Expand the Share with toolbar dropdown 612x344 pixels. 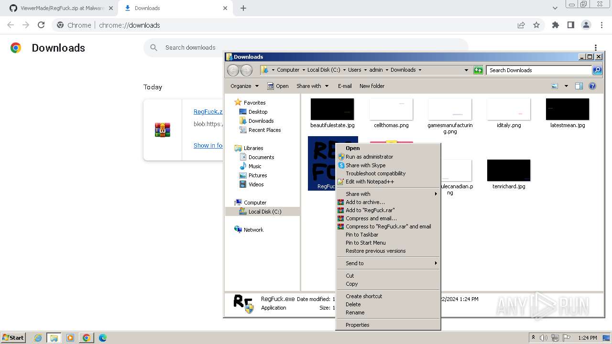pyautogui.click(x=313, y=86)
